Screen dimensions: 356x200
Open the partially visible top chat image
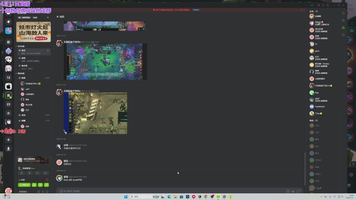105,26
